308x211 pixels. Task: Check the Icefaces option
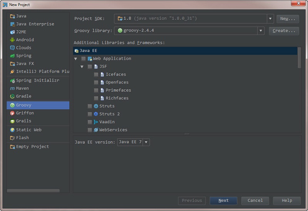pyautogui.click(x=96, y=74)
